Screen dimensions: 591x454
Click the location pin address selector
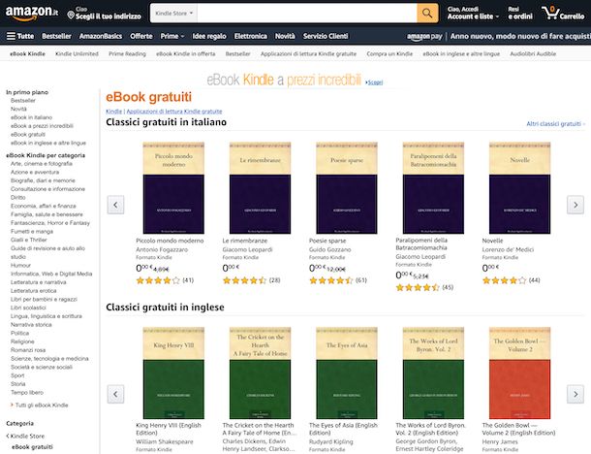(104, 14)
